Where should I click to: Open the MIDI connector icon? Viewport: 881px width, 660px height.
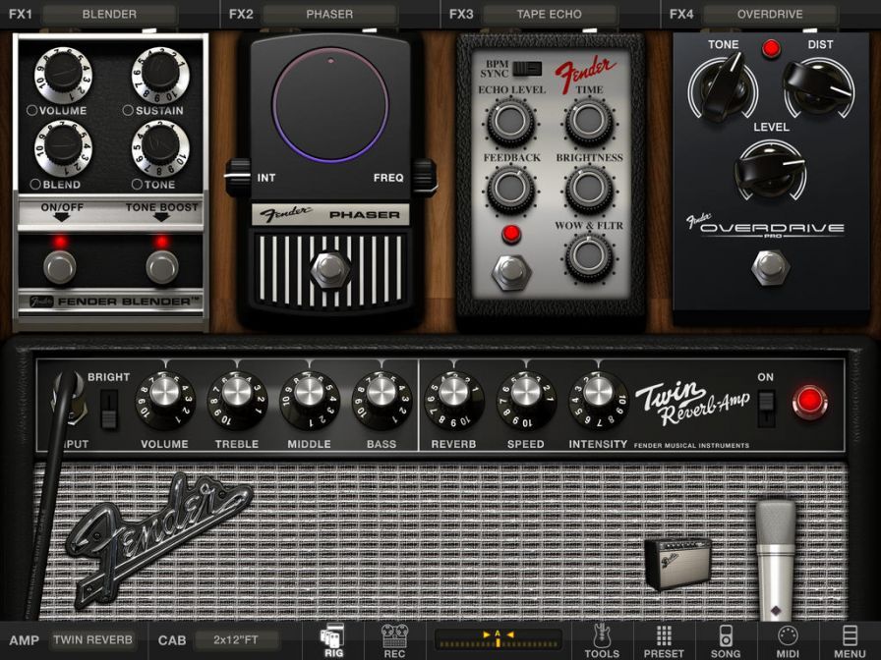[788, 639]
